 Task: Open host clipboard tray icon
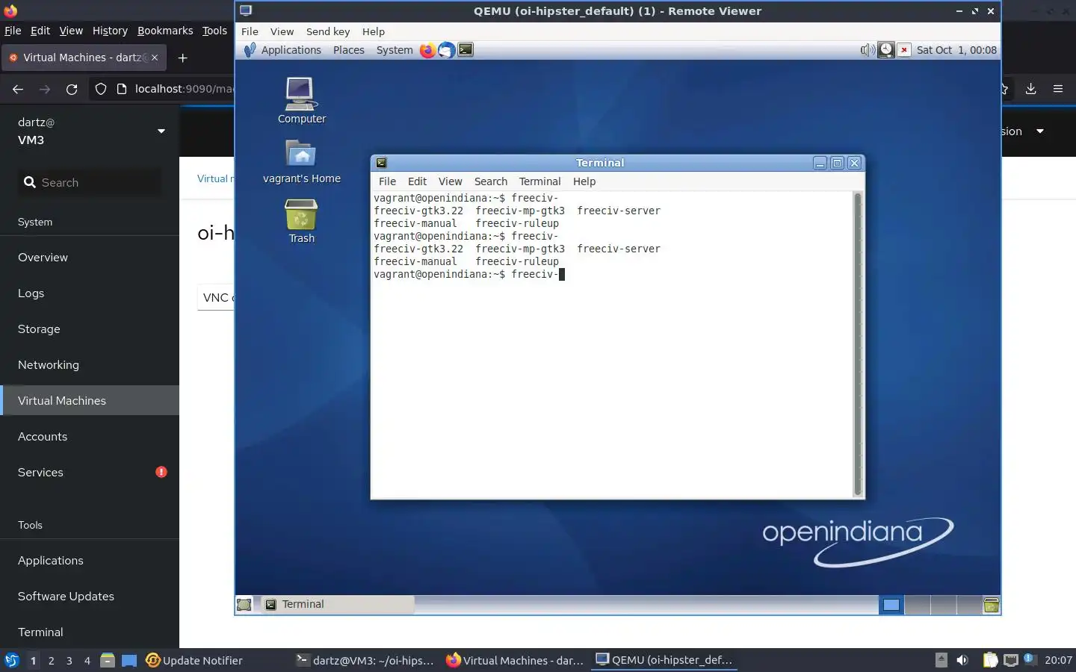tap(990, 660)
